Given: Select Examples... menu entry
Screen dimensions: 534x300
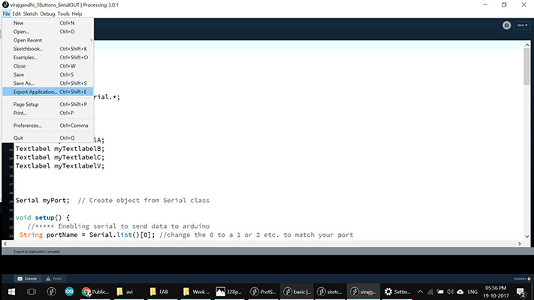Looking at the screenshot, I should [47, 57].
